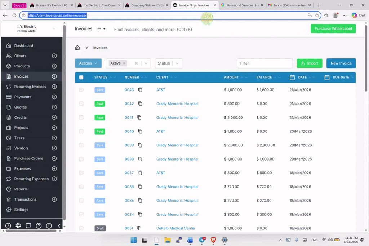This screenshot has height=246, width=369.
Task: Check the box for invoice 0038
Action: (81, 159)
